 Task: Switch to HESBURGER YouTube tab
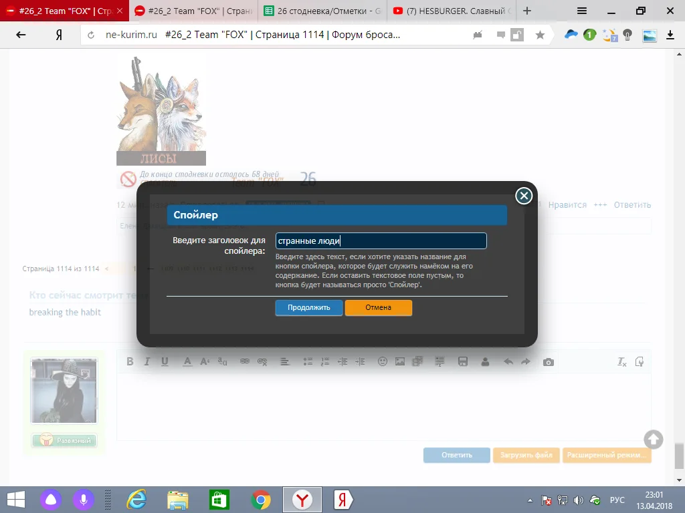pos(452,11)
